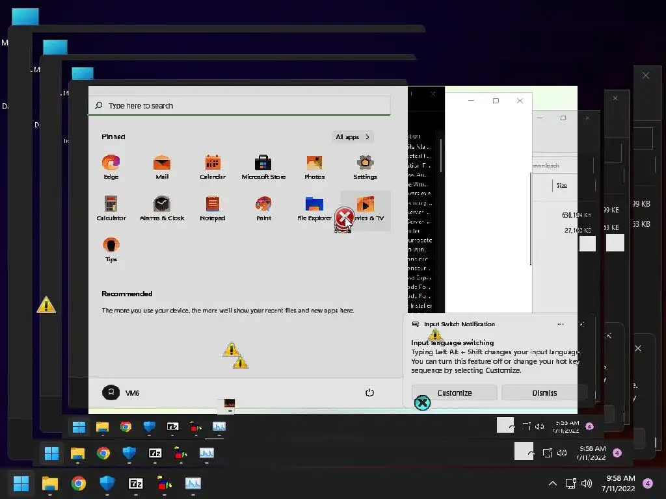This screenshot has height=499, width=666.
Task: Open the outermost taskbar clock showing 9:58 AM
Action: click(618, 483)
